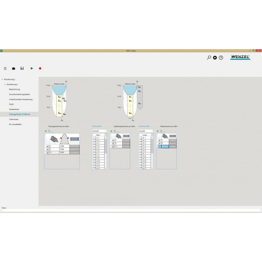The height and width of the screenshot is (262, 262).
Task: Open the Zahnauswahl Auswahl dropdown
Action: [99, 131]
